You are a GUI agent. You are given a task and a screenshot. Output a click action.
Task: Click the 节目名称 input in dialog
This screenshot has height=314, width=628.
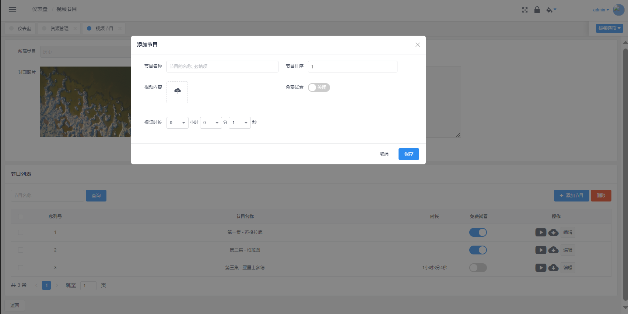[222, 67]
